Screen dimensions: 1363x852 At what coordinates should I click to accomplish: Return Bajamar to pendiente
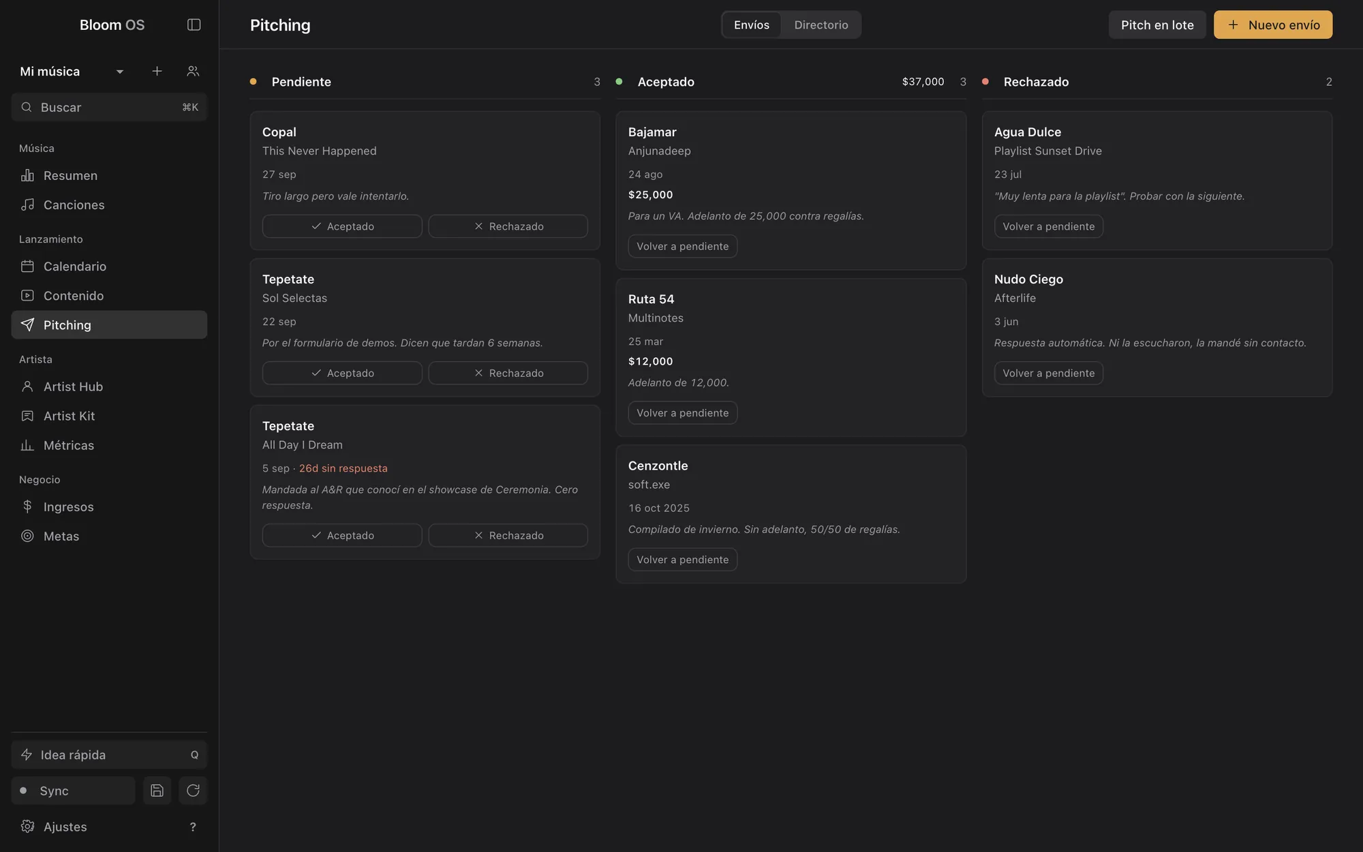[x=682, y=246]
